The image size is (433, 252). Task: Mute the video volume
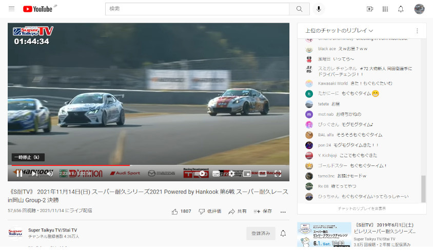coord(50,173)
